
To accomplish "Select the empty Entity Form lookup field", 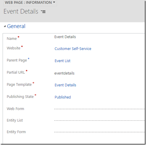I will (99, 132).
